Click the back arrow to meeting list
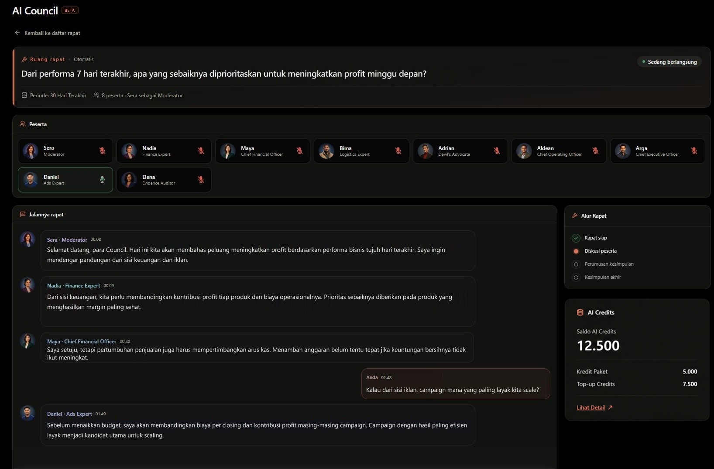Viewport: 714px width, 469px height. 17,33
